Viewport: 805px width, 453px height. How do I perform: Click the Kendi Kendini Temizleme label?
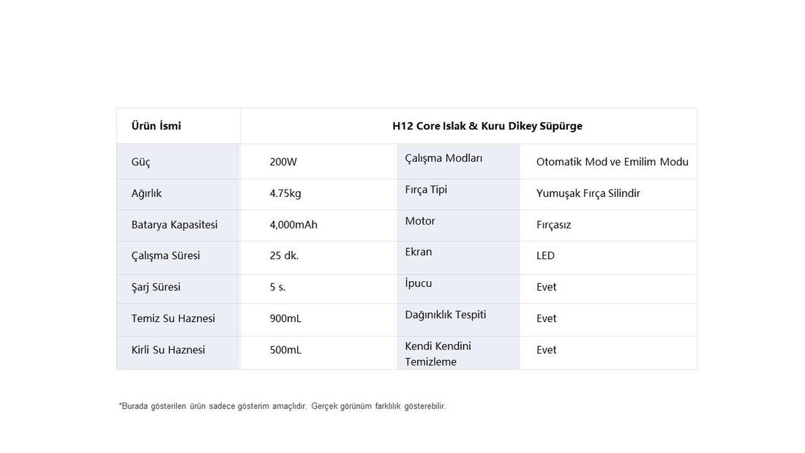tap(438, 354)
